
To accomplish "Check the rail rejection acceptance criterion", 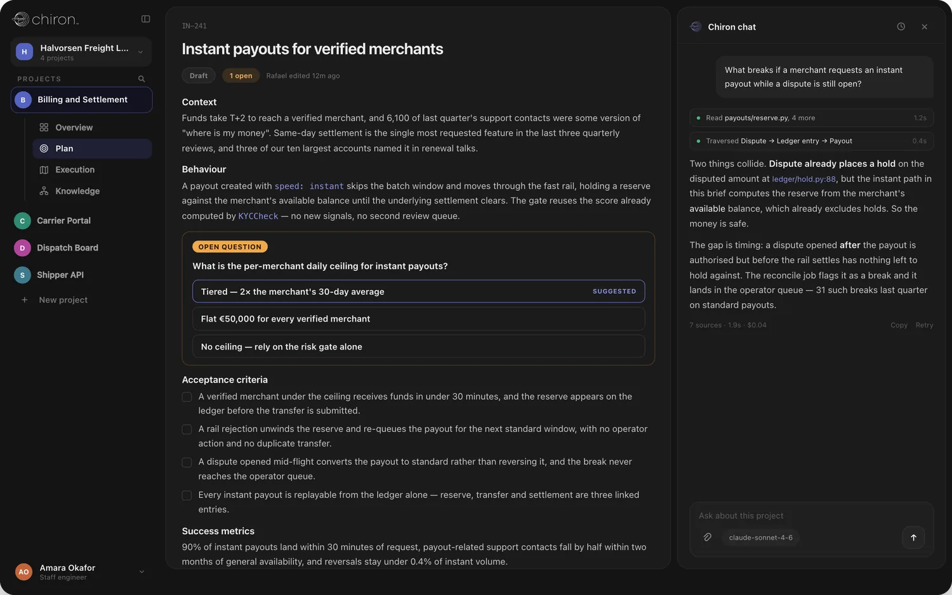I will pos(187,429).
